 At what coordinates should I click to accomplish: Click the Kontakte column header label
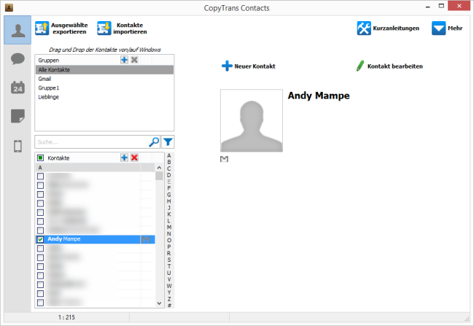(58, 158)
